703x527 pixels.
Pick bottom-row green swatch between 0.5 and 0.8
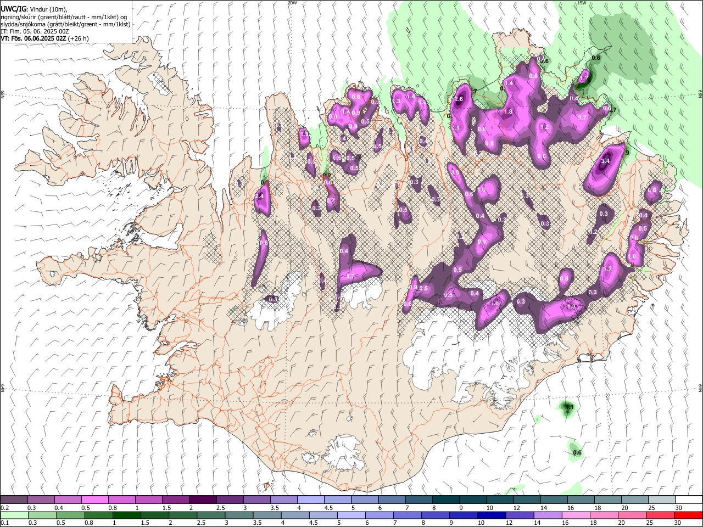coord(71,515)
